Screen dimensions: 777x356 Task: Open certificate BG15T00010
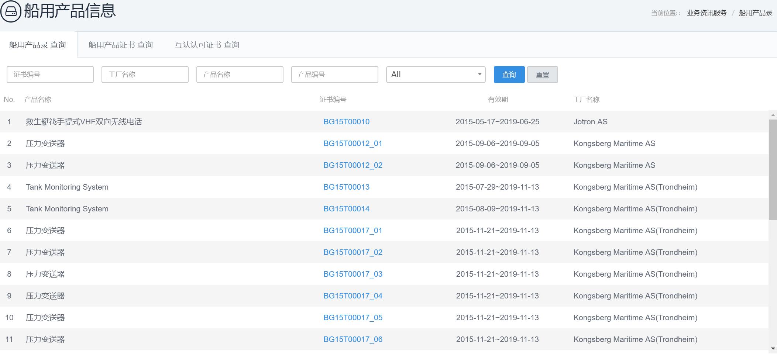click(347, 122)
